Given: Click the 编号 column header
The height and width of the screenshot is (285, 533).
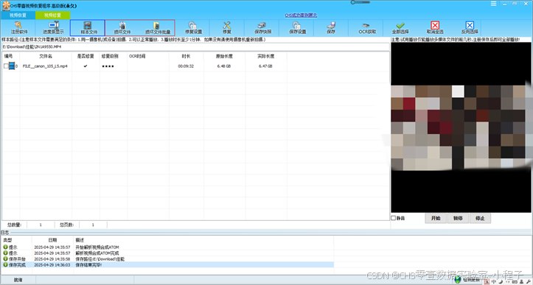Looking at the screenshot, I should click(x=9, y=56).
